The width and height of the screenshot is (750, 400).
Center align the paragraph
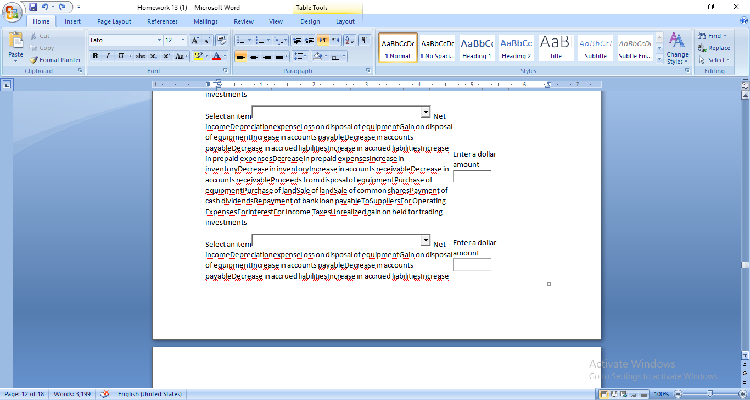pos(254,56)
